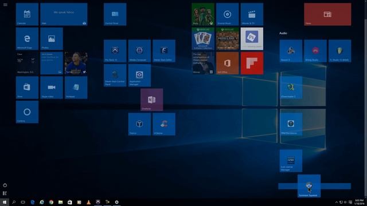Image resolution: width=367 pixels, height=206 pixels.
Task: Open the Application Manager tile
Action: [x=139, y=75]
